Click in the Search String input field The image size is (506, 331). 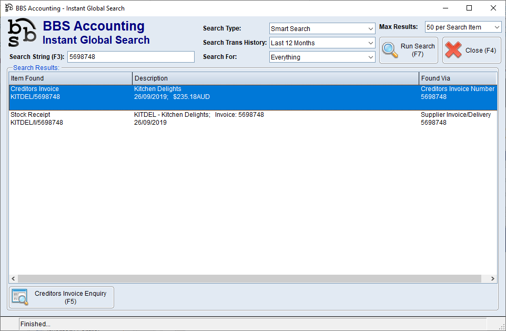pyautogui.click(x=130, y=57)
